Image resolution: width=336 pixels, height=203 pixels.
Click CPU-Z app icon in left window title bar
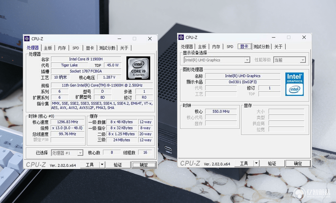[x=27, y=39]
